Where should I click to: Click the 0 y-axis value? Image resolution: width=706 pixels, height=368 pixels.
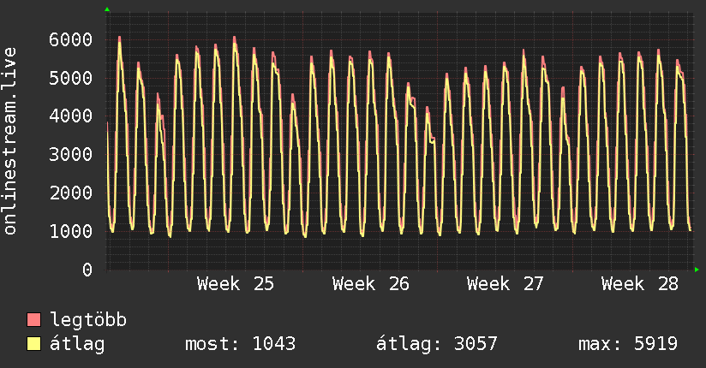coord(87,270)
